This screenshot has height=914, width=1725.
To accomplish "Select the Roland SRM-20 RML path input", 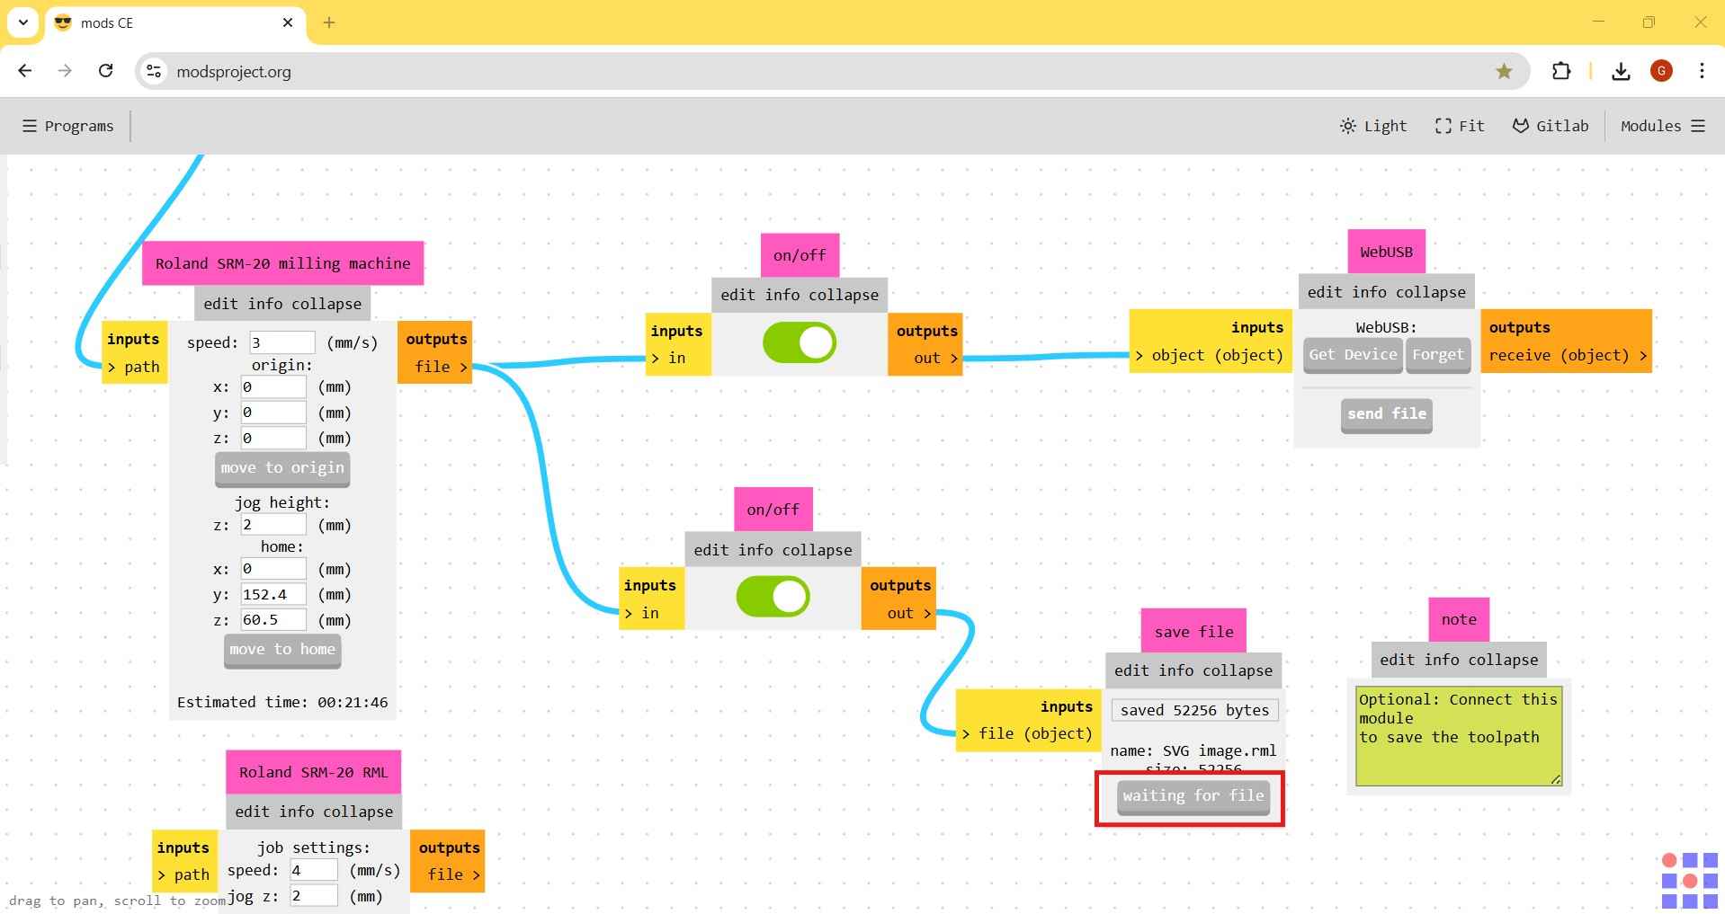I will click(183, 874).
